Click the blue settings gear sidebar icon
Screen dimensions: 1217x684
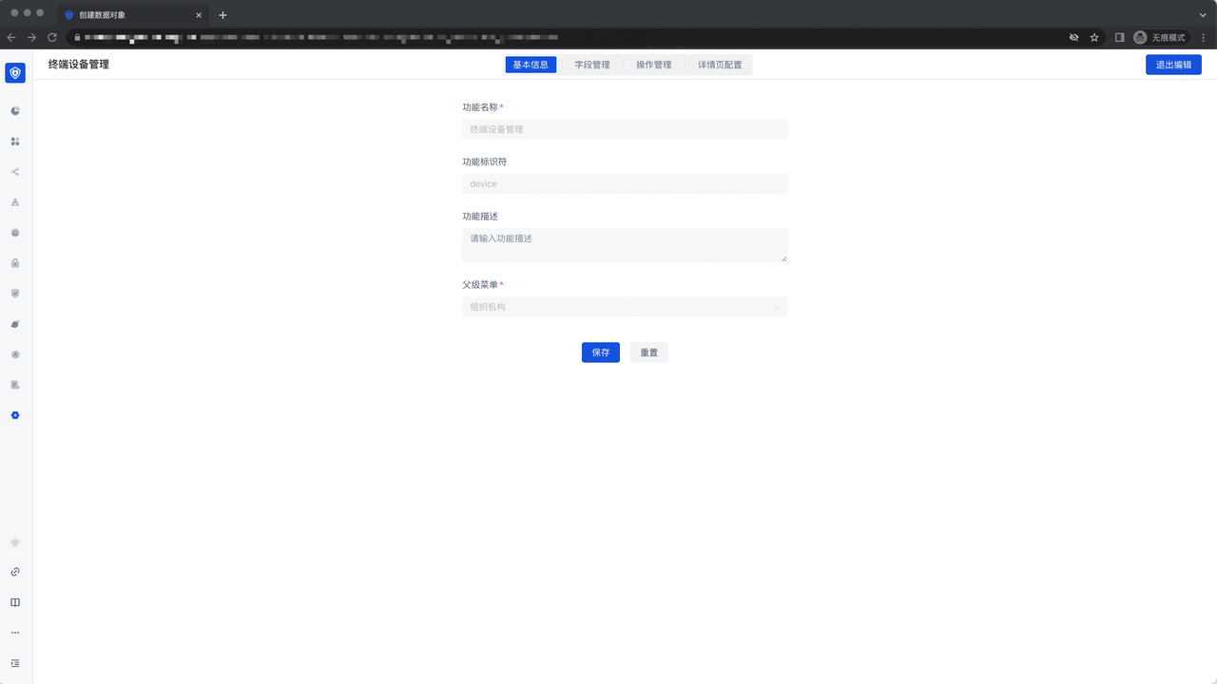point(15,415)
